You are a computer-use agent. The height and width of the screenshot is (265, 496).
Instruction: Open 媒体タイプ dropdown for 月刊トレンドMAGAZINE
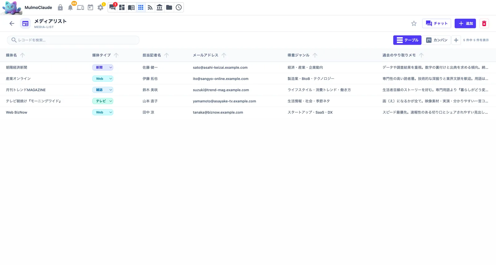click(103, 90)
